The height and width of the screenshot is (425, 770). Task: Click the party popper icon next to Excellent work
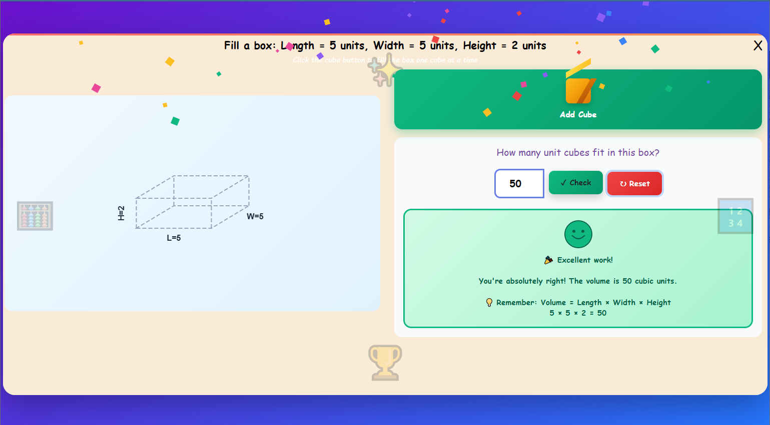(x=549, y=260)
